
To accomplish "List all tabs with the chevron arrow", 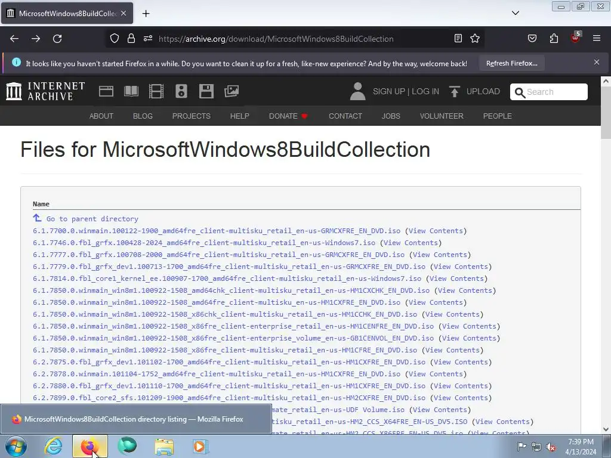I will [x=515, y=13].
